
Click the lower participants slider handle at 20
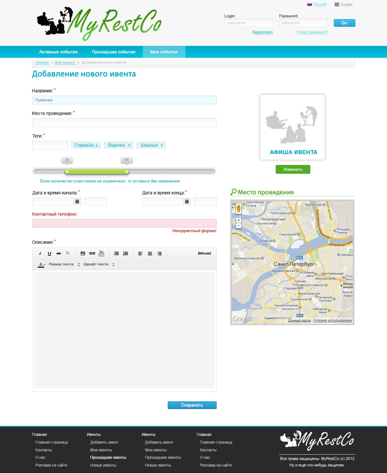pyautogui.click(x=67, y=171)
